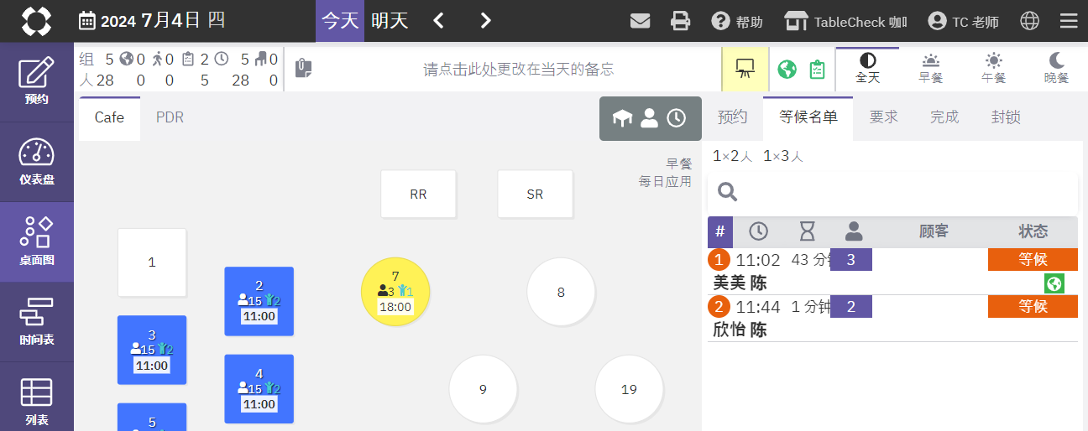
Task: Open the 完成 completed tab
Action: (944, 118)
